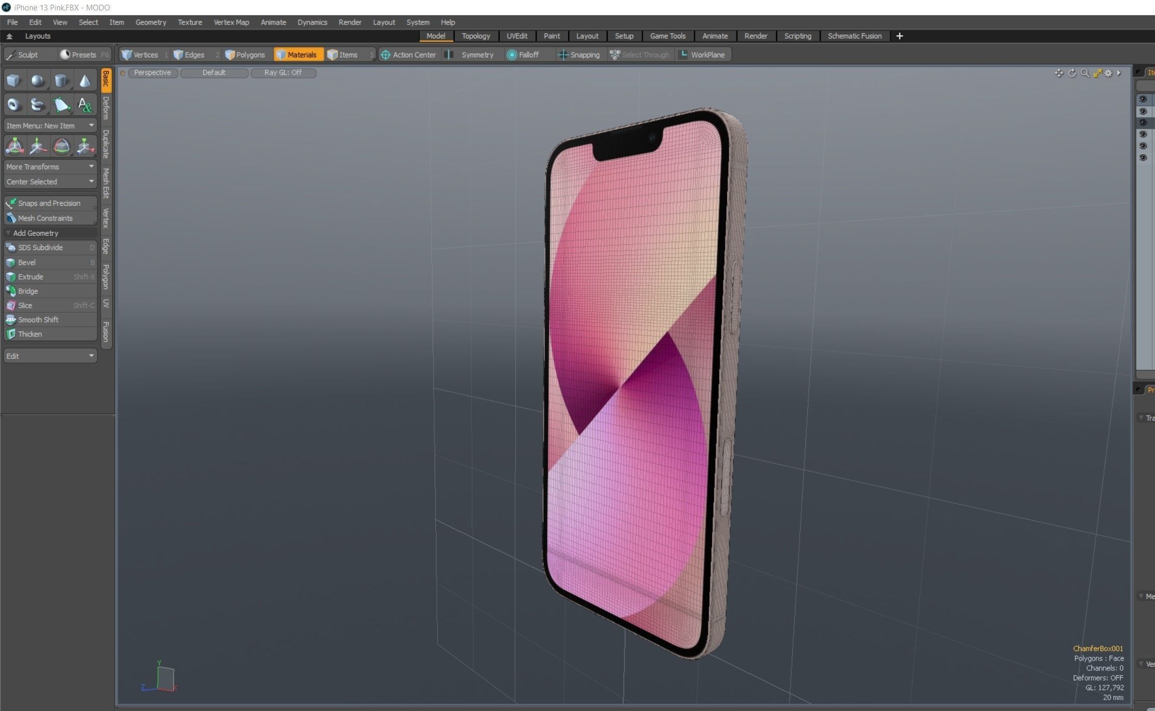Image resolution: width=1155 pixels, height=711 pixels.
Task: Toggle Select Through mode
Action: click(640, 55)
